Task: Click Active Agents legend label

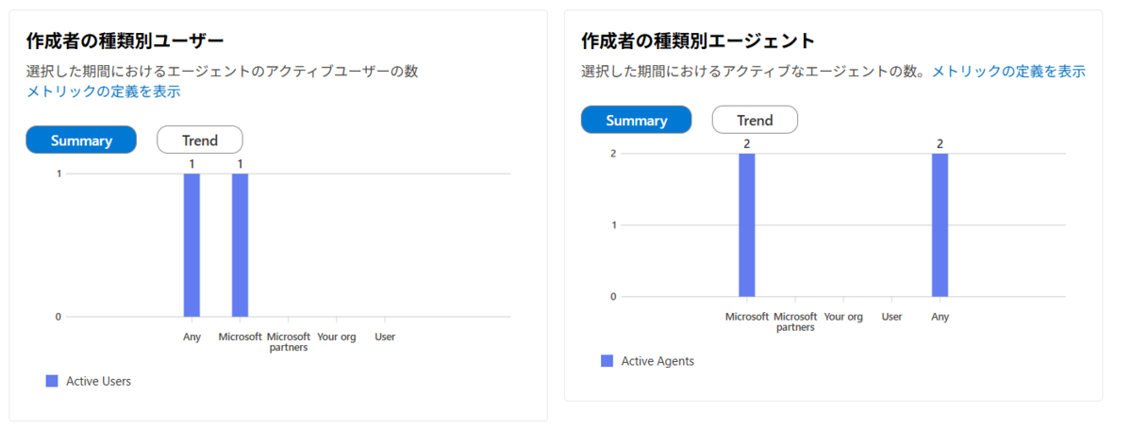Action: tap(658, 361)
